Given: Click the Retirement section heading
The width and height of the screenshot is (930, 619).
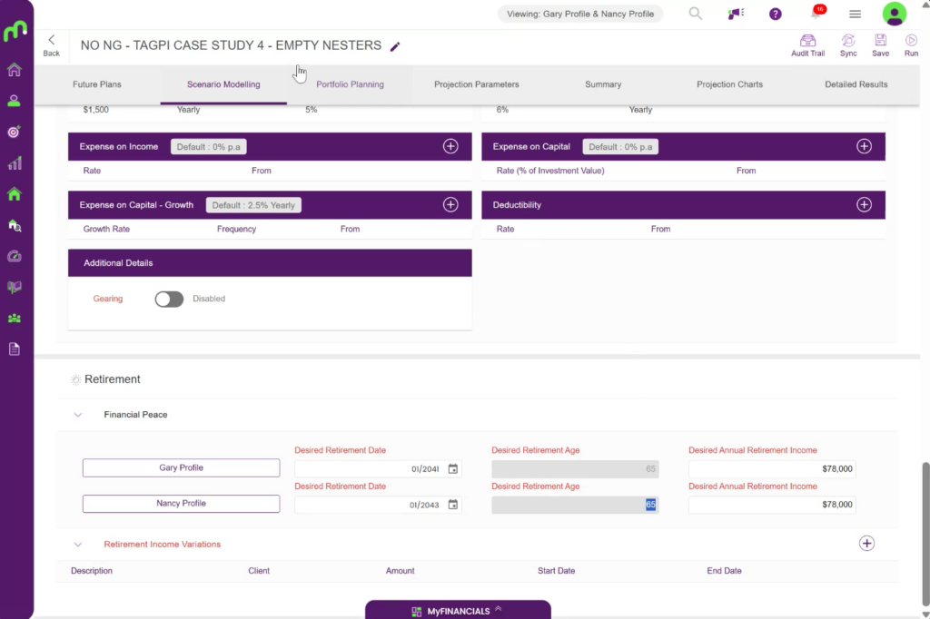Looking at the screenshot, I should [112, 379].
